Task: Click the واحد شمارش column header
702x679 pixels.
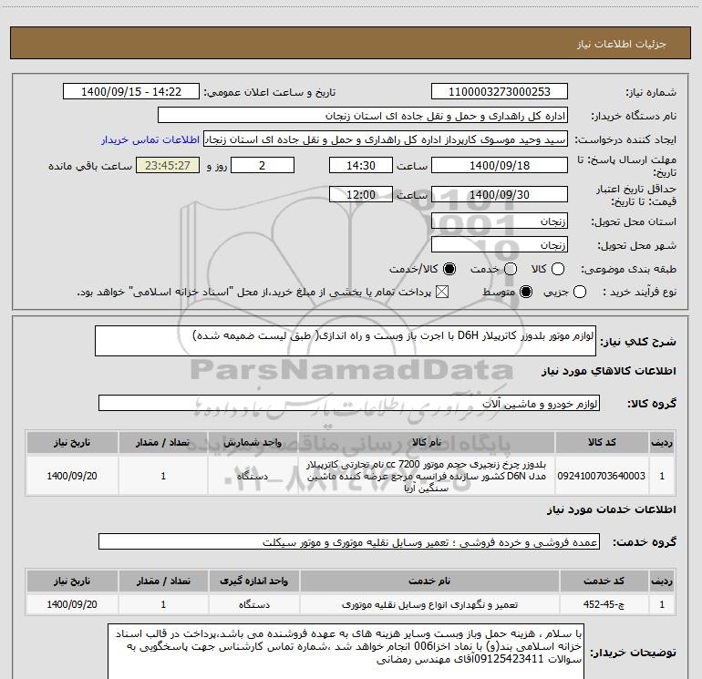Action: [253, 442]
